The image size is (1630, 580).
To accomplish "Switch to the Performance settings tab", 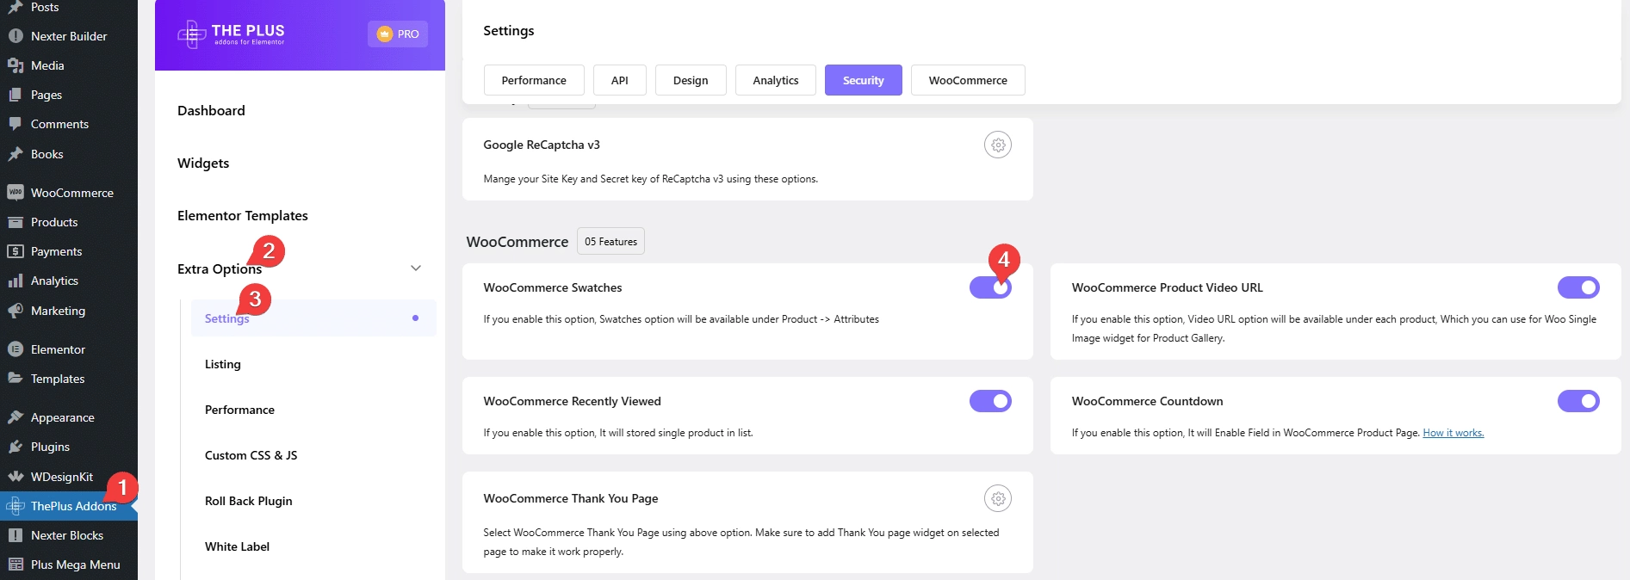I will (534, 80).
